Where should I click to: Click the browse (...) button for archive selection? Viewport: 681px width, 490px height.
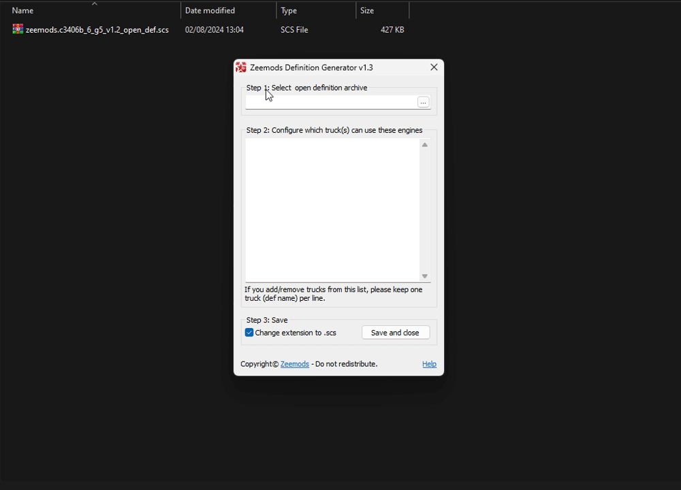click(x=423, y=102)
